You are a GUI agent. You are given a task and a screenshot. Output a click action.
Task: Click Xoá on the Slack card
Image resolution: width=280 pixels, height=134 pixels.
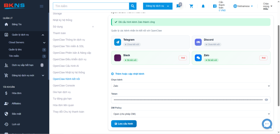click(x=183, y=58)
